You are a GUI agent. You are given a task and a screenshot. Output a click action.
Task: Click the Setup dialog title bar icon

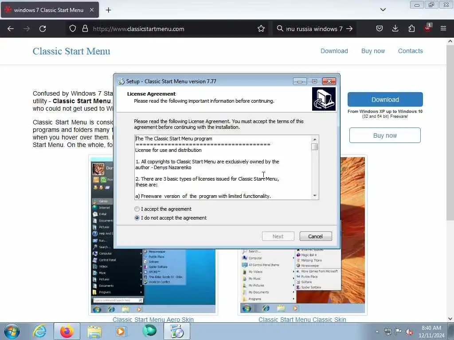(121, 81)
